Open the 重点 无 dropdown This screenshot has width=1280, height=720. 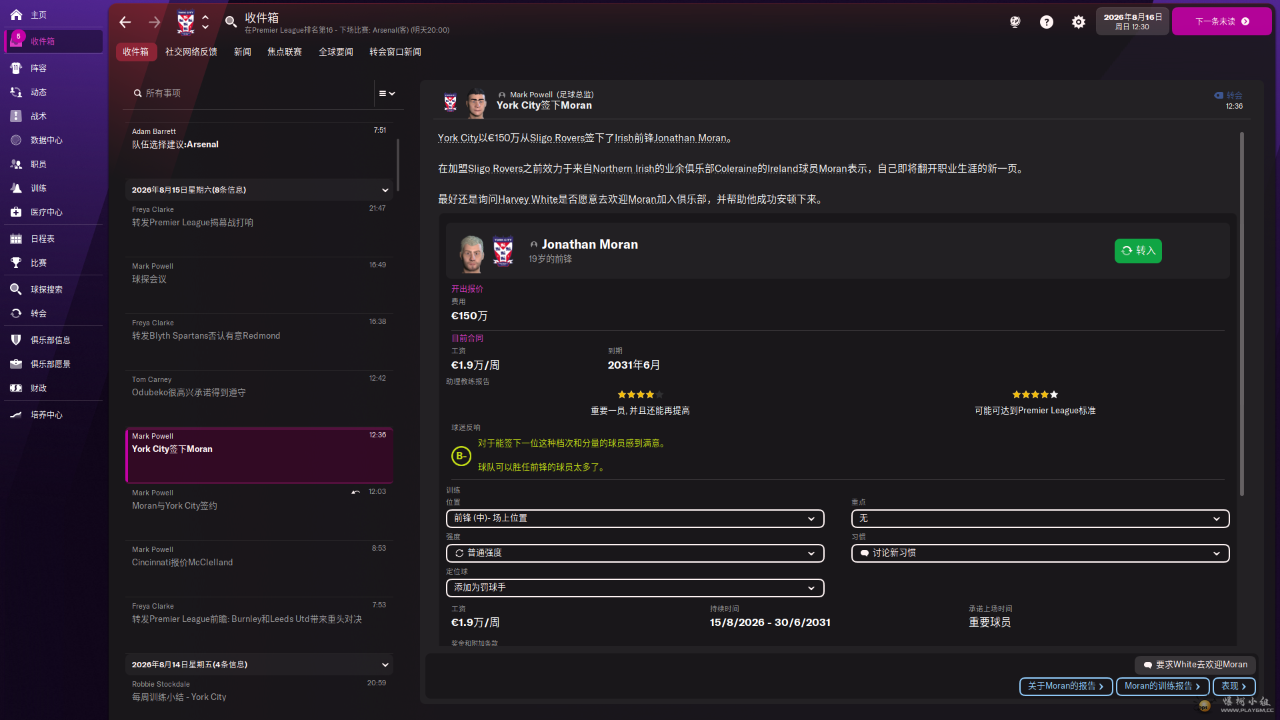(1040, 519)
